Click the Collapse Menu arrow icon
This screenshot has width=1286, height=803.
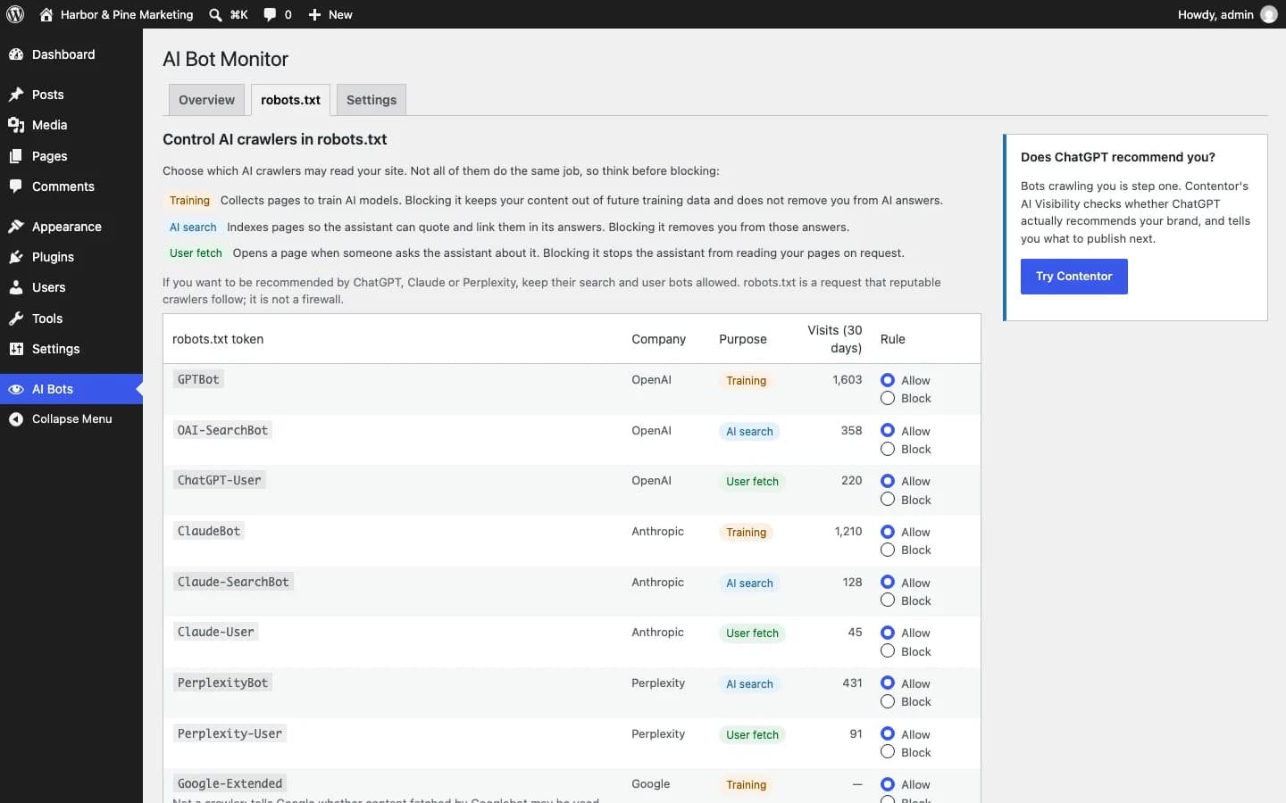(16, 419)
